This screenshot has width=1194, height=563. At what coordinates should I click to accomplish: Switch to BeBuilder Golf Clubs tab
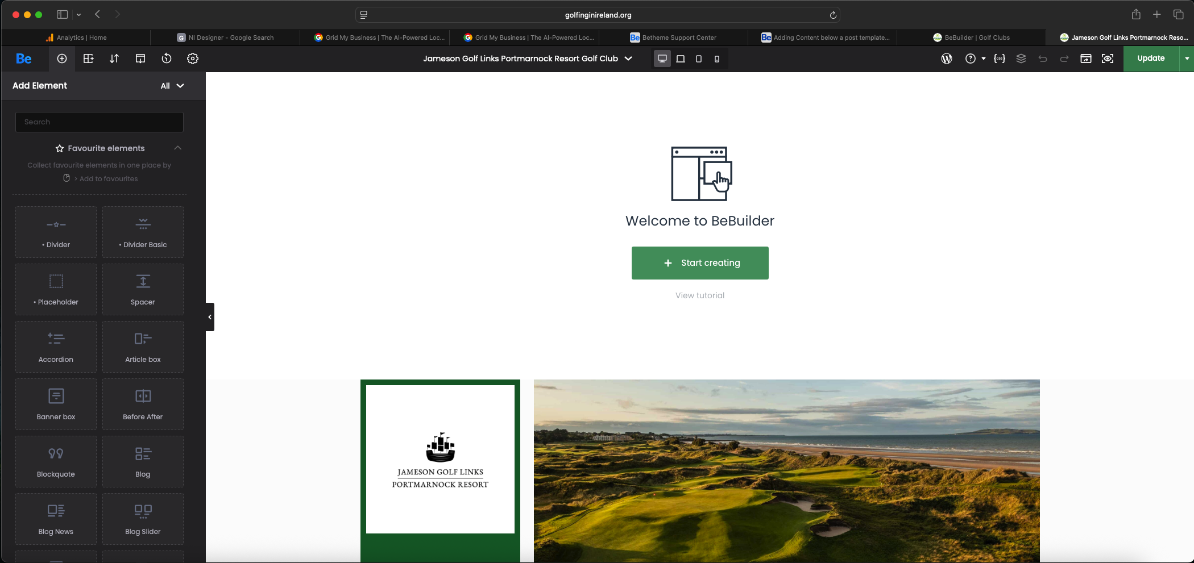[x=971, y=37]
